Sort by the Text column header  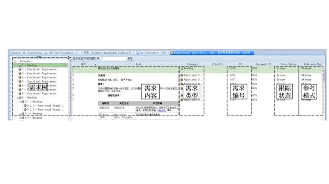click(x=139, y=64)
